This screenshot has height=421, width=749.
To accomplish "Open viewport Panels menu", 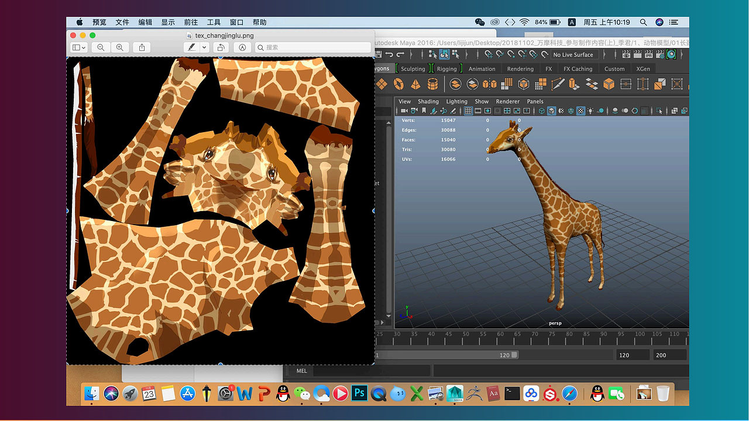I will pos(535,101).
